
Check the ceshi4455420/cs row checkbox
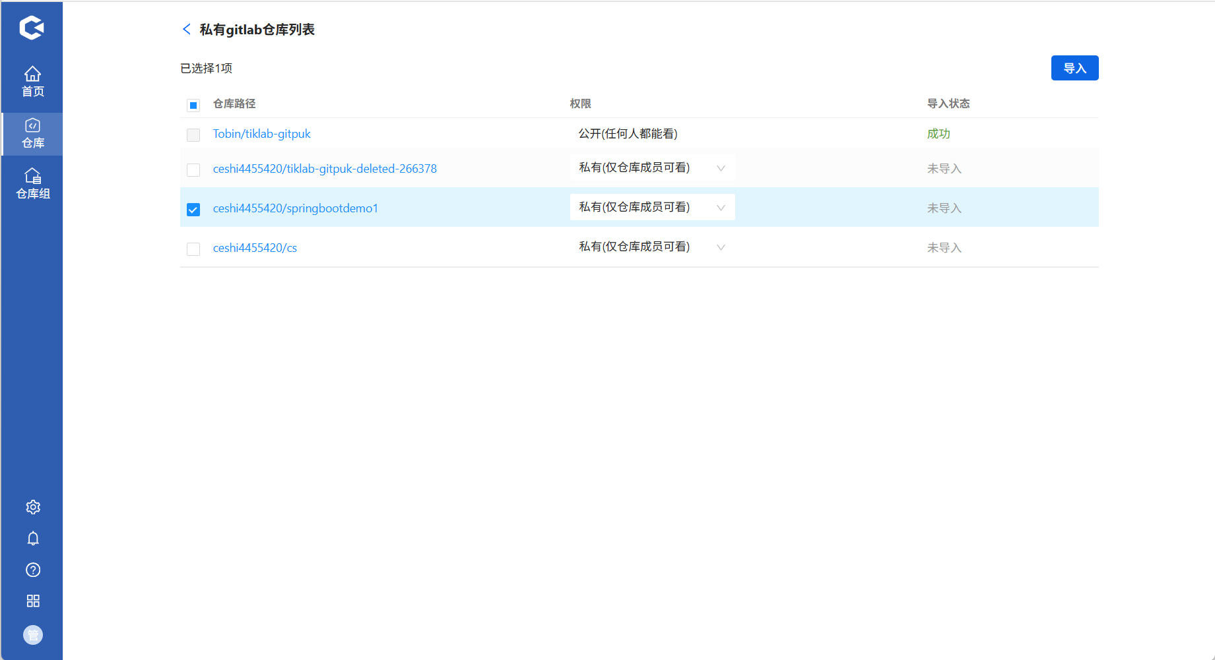click(x=193, y=249)
